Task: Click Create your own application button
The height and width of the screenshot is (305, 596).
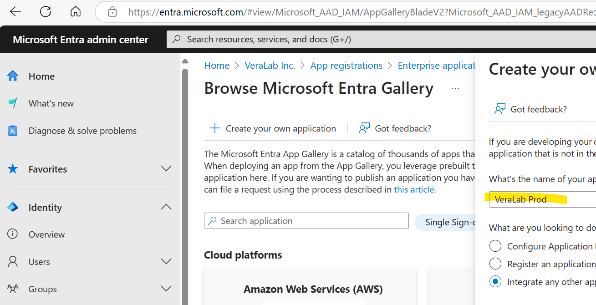Action: pyautogui.click(x=272, y=128)
